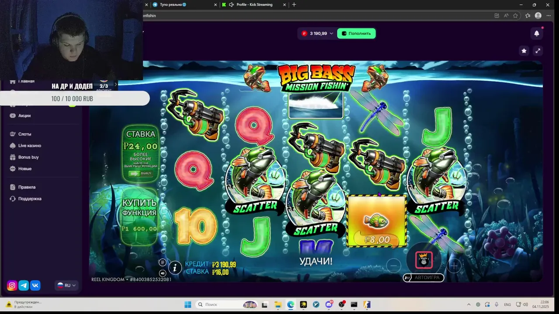Increase bet with the plus button
Viewport: 559px width, 314px height.
(454, 265)
